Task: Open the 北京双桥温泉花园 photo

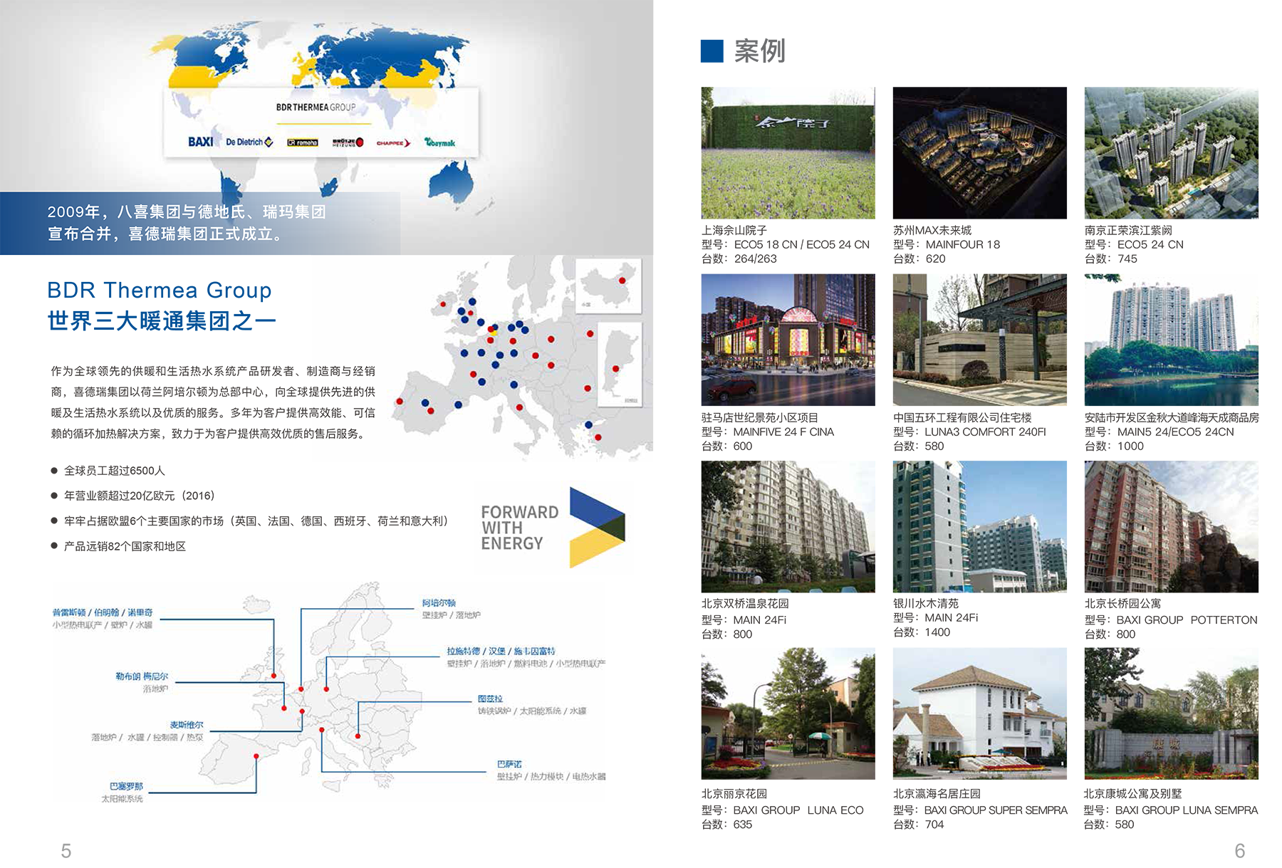Action: coord(788,526)
